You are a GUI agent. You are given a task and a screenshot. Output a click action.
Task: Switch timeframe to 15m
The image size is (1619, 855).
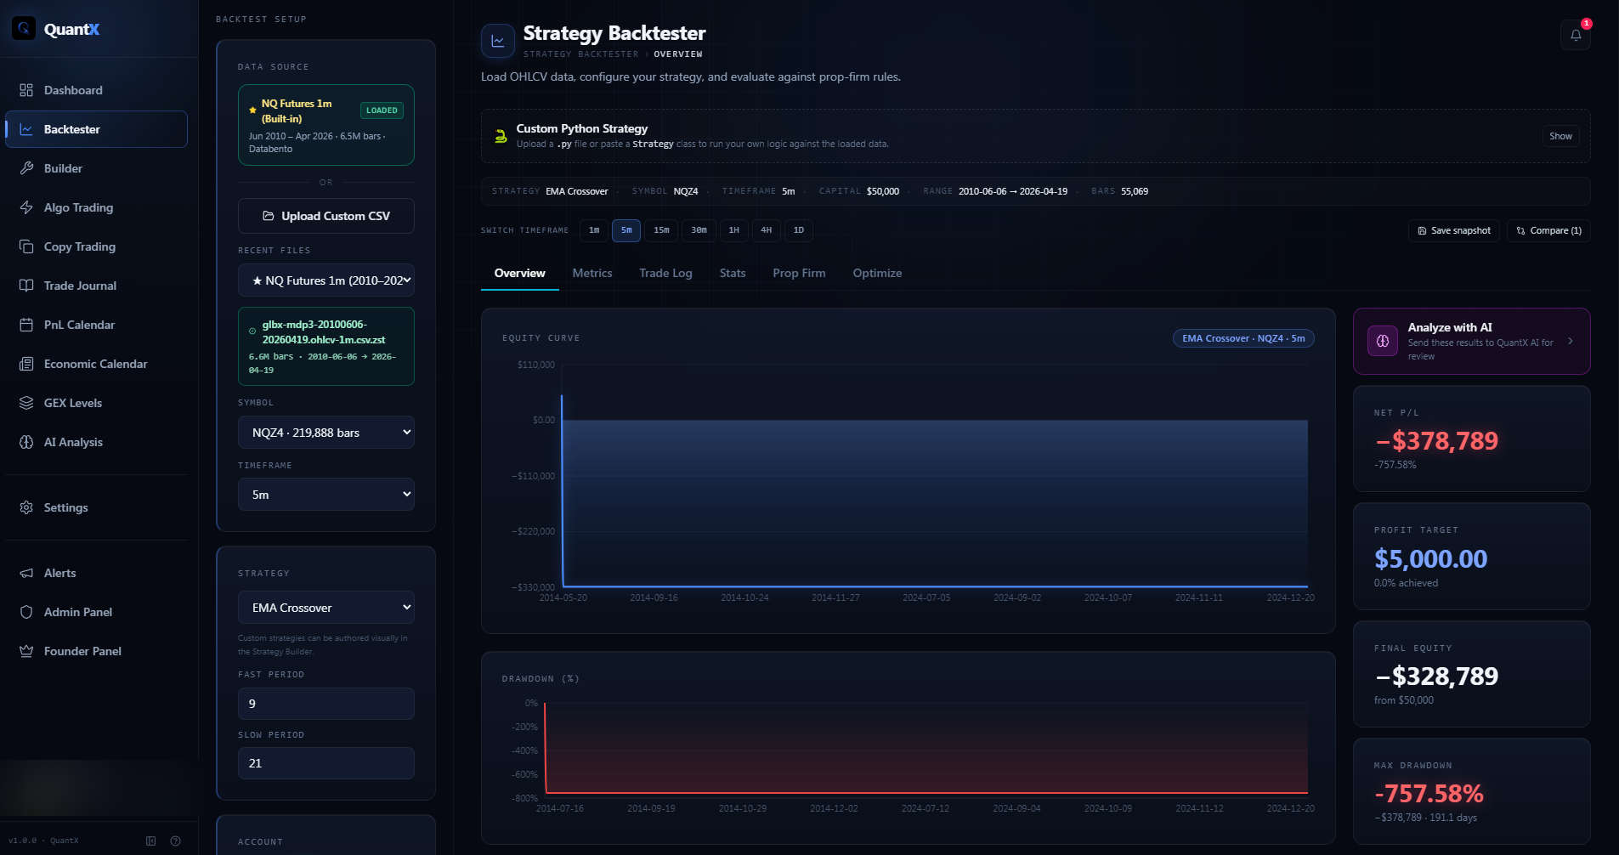pos(661,230)
